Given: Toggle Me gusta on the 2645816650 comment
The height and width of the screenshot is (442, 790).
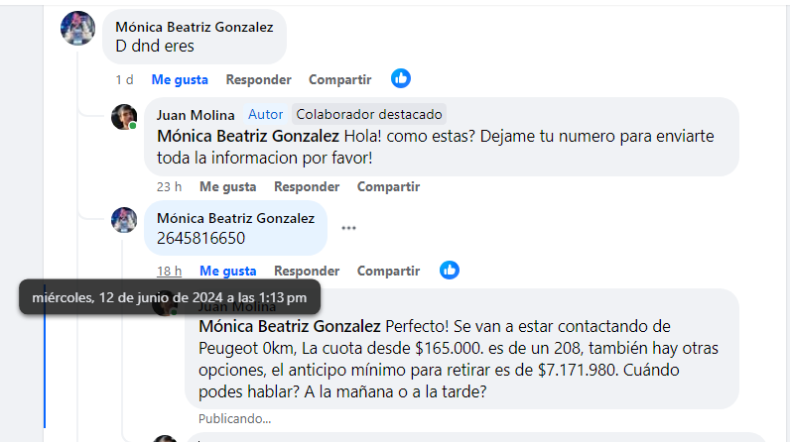Looking at the screenshot, I should 228,271.
